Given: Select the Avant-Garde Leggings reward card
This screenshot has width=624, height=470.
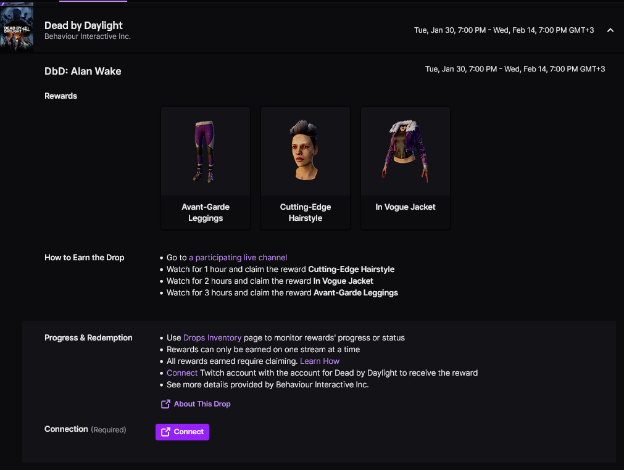Looking at the screenshot, I should pyautogui.click(x=206, y=168).
